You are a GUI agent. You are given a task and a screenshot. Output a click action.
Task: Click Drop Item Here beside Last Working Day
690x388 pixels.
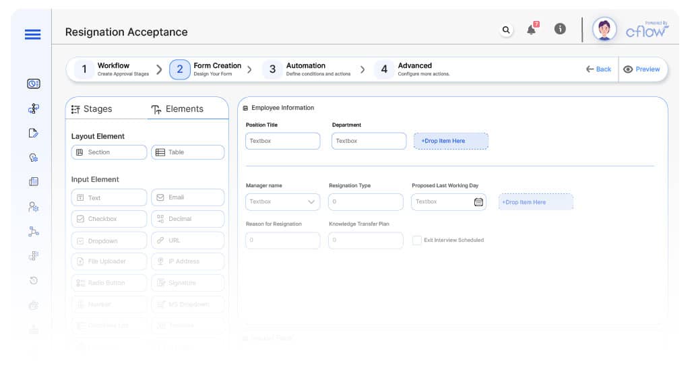pyautogui.click(x=536, y=202)
